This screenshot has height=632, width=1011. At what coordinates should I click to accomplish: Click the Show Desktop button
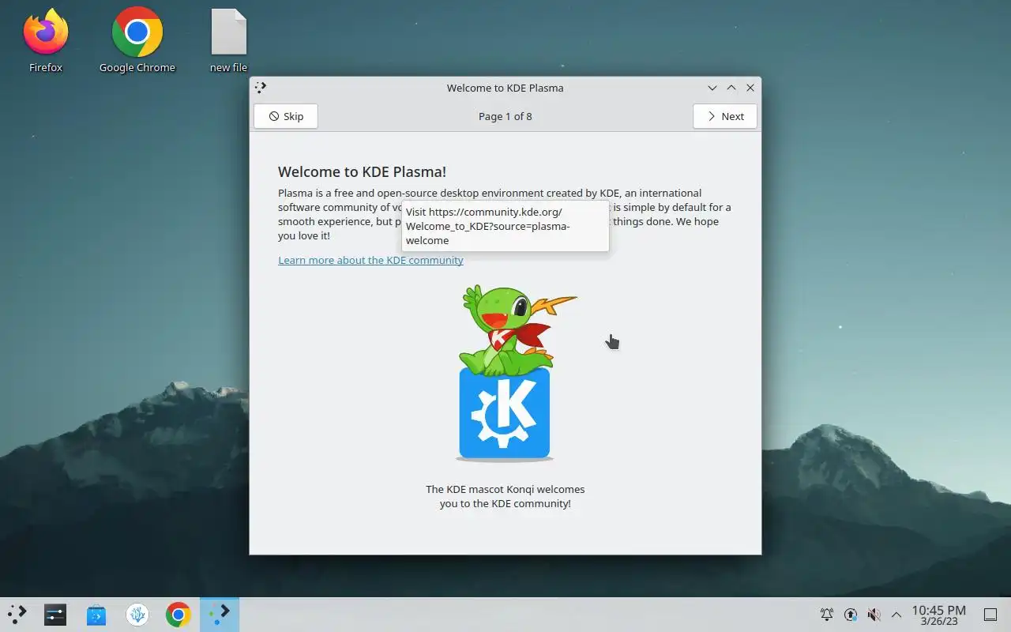click(990, 615)
